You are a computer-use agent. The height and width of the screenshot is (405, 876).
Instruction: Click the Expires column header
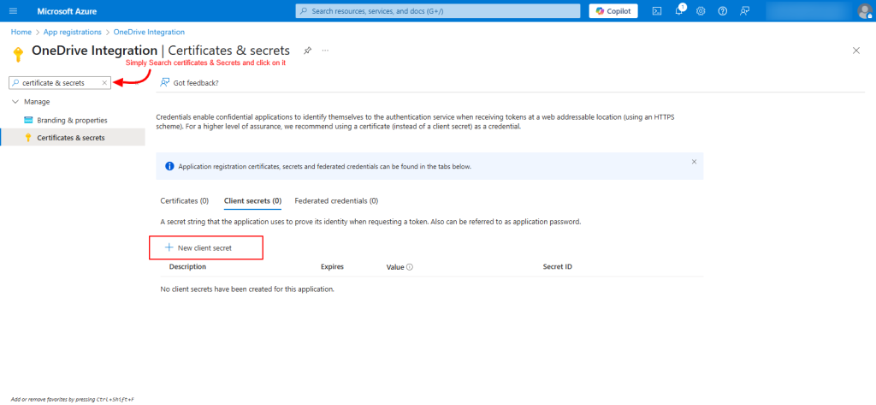[x=333, y=267]
